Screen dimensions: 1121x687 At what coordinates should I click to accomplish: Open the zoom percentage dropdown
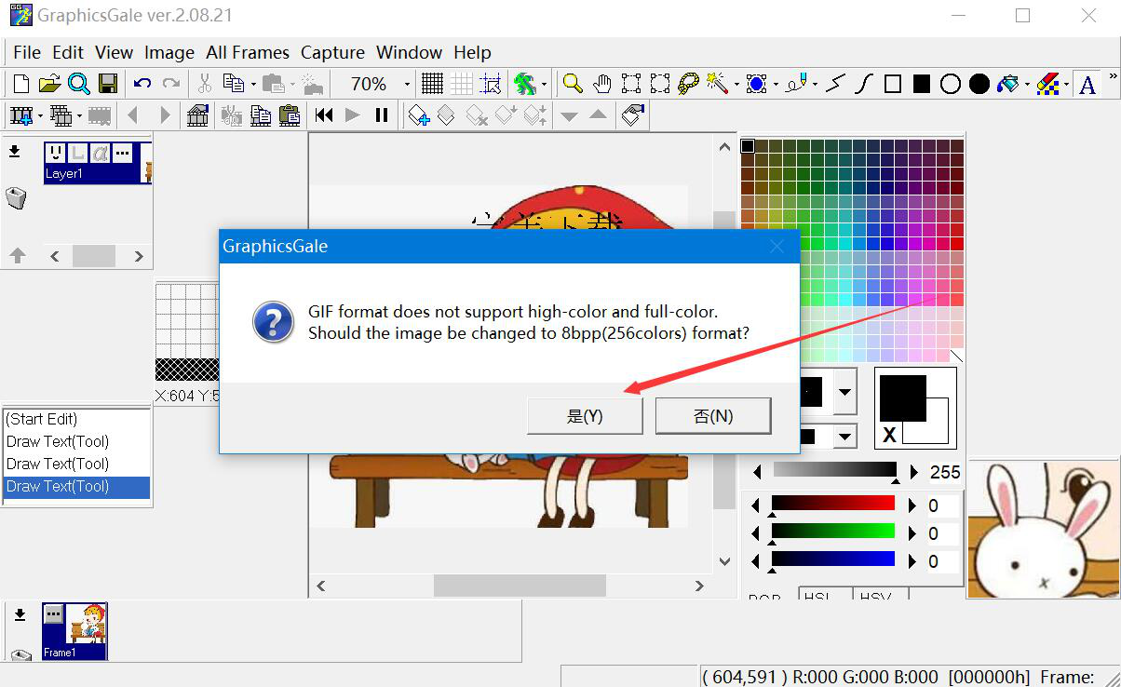click(x=407, y=85)
